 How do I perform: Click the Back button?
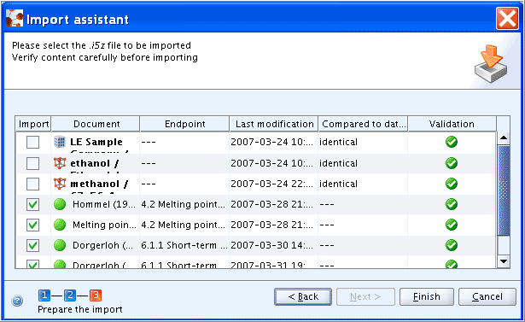click(x=303, y=296)
